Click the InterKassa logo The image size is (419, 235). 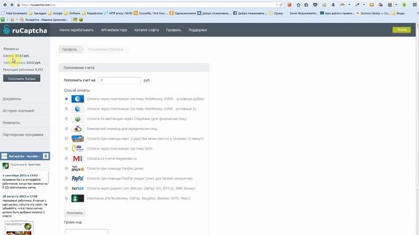click(77, 198)
